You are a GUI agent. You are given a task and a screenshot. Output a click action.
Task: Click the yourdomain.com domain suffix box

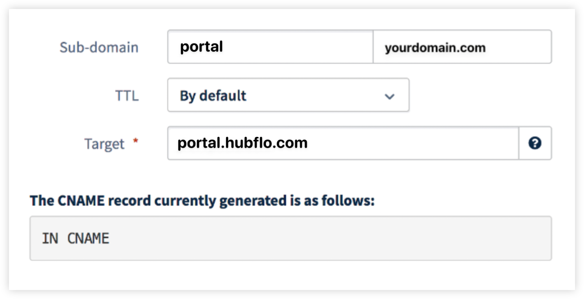462,47
